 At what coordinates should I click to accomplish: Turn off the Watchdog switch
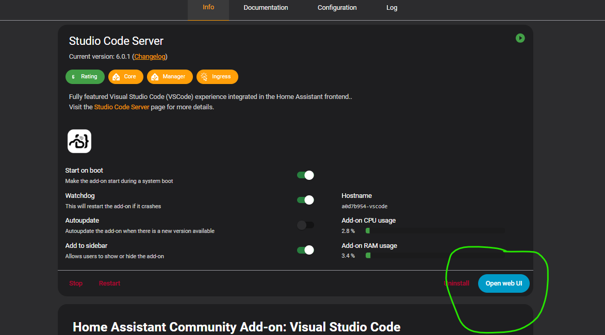click(x=305, y=200)
